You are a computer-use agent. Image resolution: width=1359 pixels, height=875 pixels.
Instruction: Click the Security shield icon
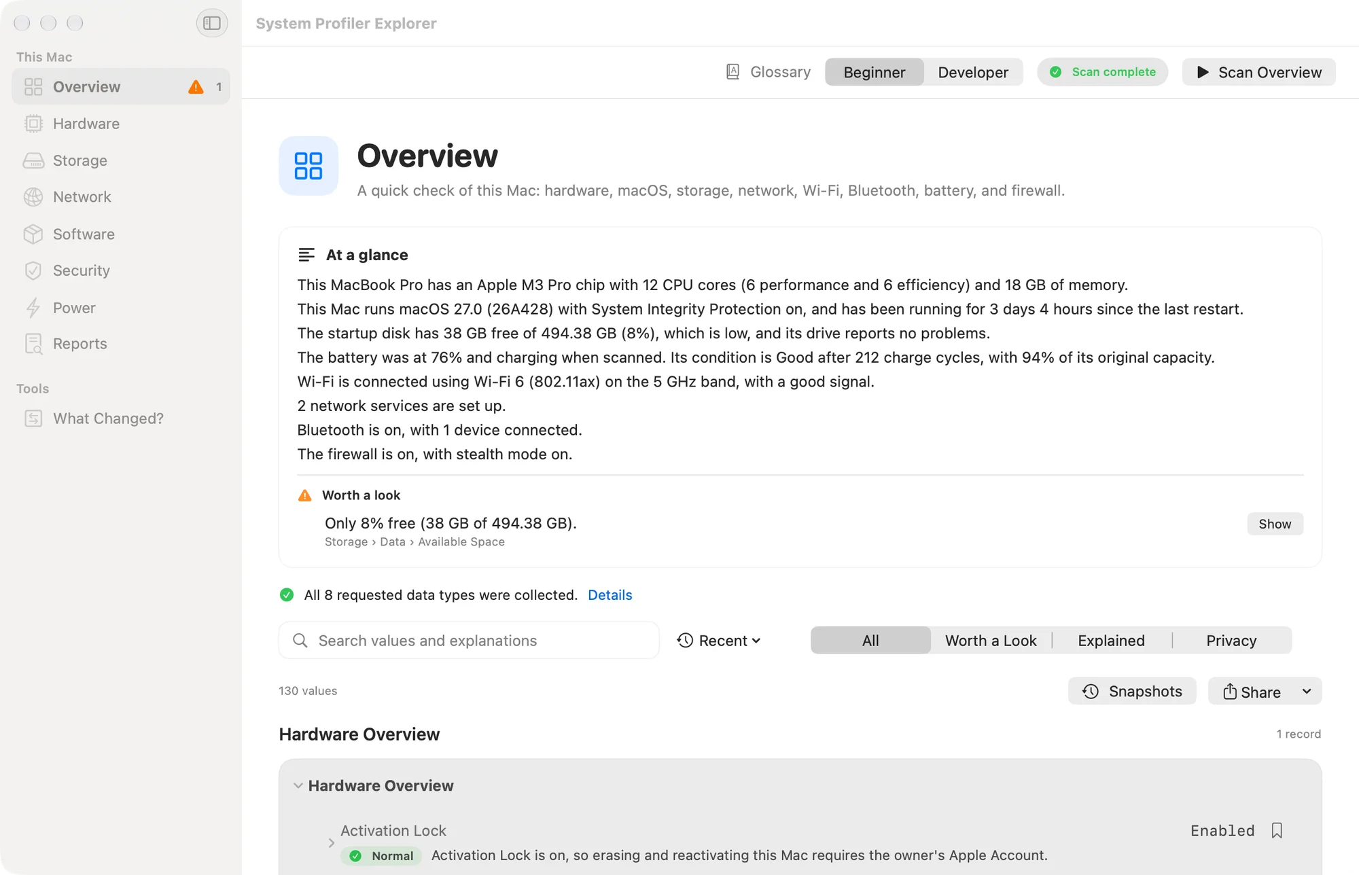click(33, 270)
